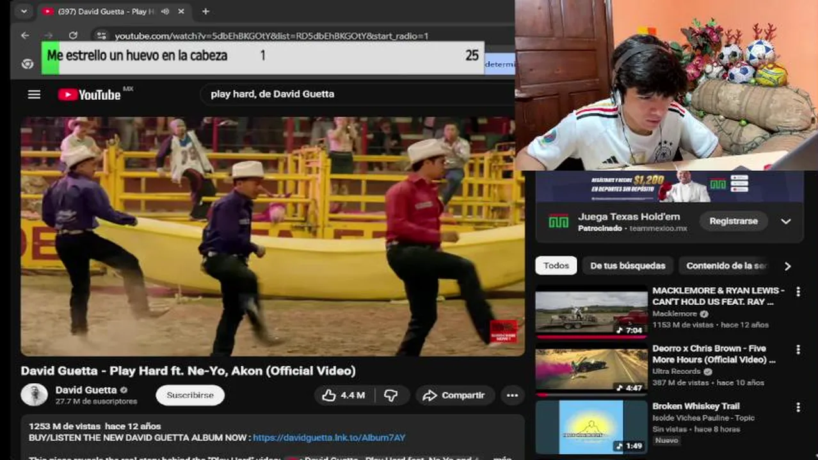Click the video title Play Hard heading
The height and width of the screenshot is (460, 818).
[188, 371]
